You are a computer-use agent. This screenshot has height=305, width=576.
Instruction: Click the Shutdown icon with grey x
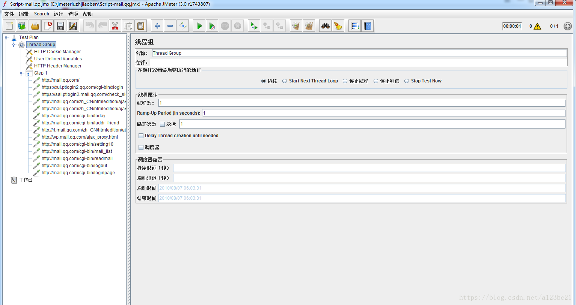(238, 26)
